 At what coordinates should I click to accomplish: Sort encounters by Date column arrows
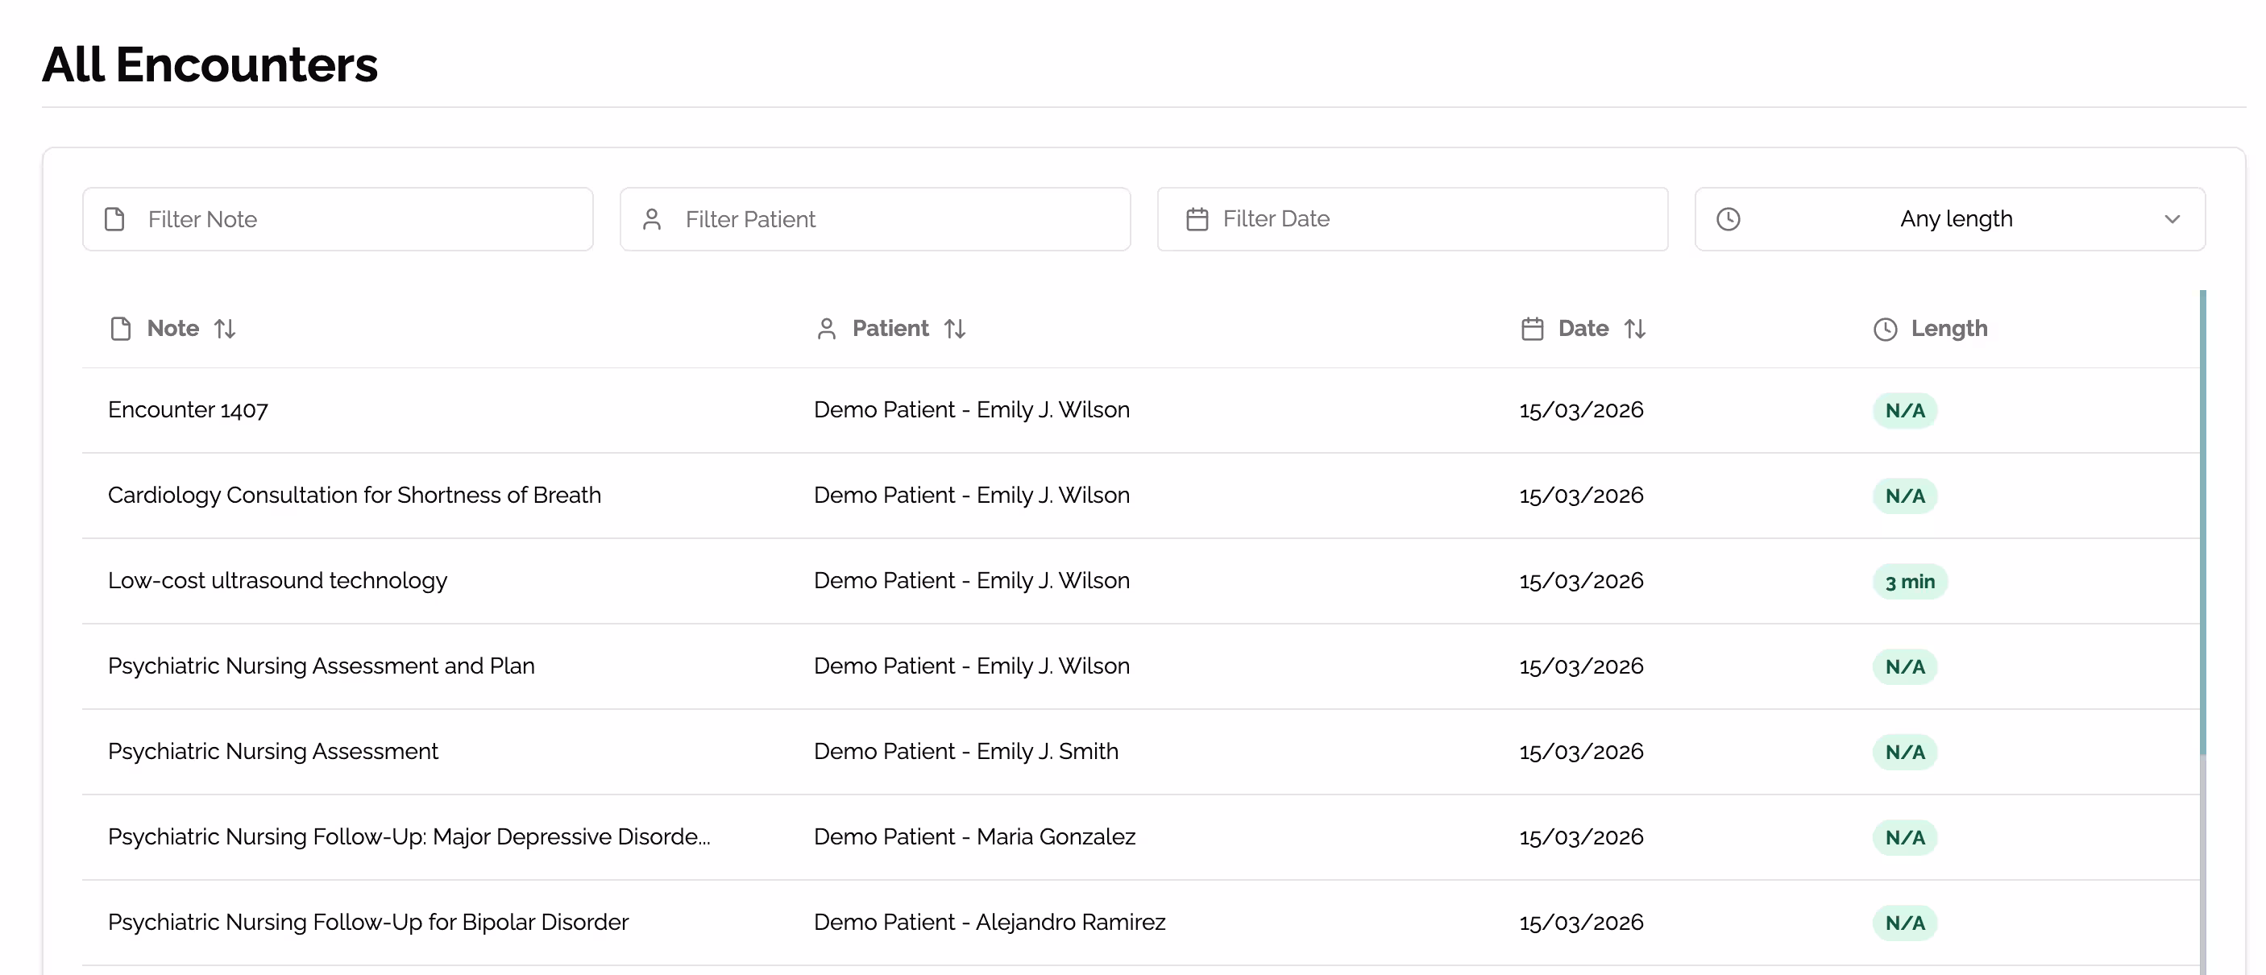1635,329
